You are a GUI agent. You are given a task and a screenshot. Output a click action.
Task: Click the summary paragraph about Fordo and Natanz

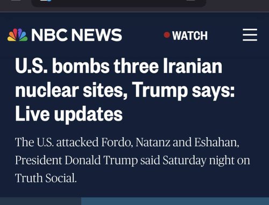[x=132, y=160]
